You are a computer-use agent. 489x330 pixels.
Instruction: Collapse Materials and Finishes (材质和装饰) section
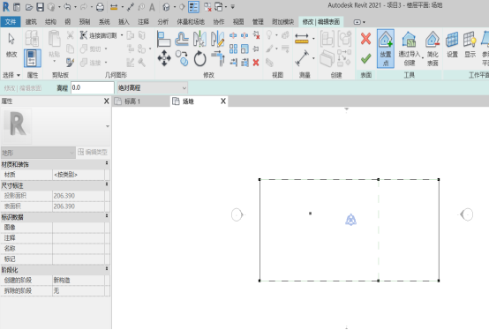(107, 163)
